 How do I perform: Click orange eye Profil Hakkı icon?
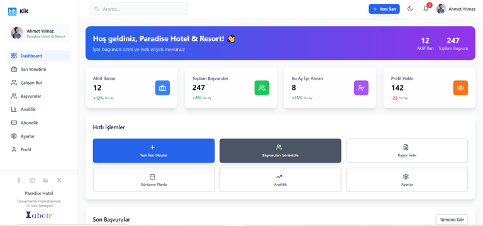point(460,88)
